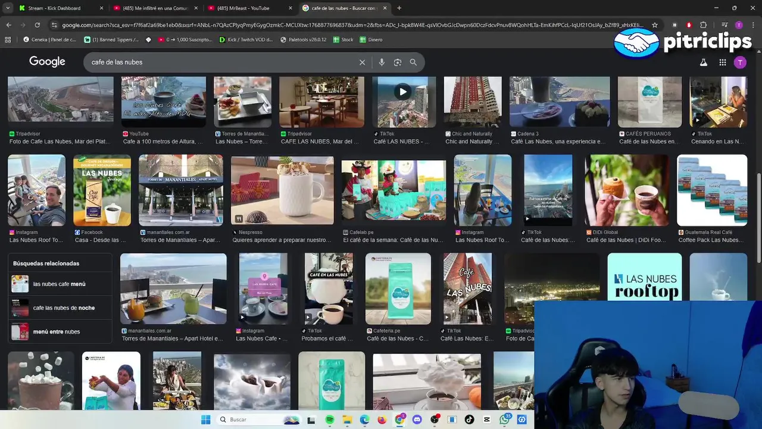Viewport: 762px width, 429px height.
Task: Switch to the Stream - Kick Dashboard tab
Action: (x=61, y=8)
